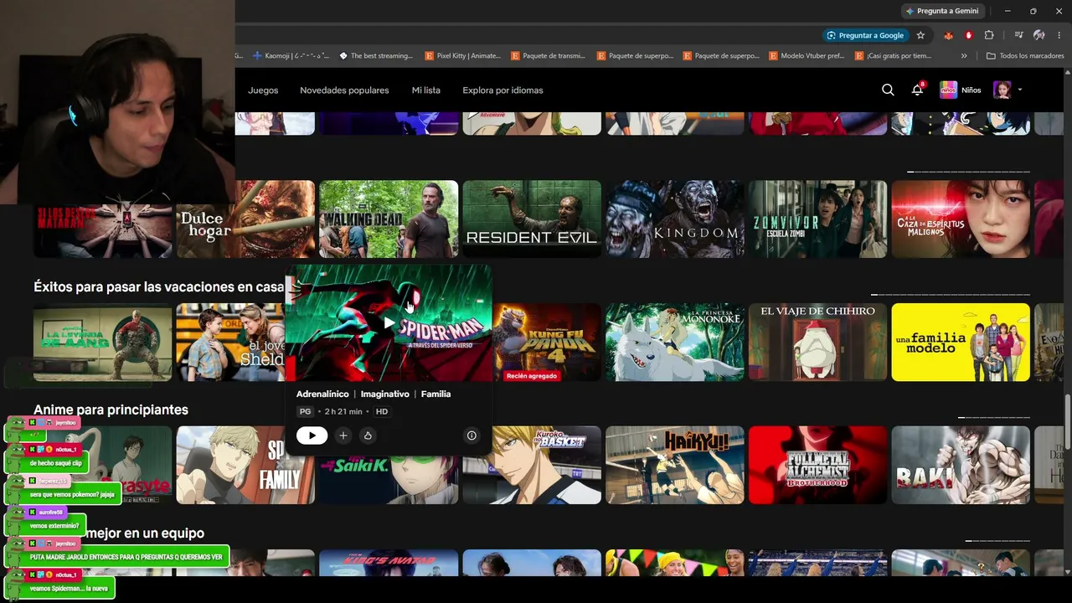Screen dimensions: 1072x603
Task: Select Explora por idiomas
Action: pos(502,90)
